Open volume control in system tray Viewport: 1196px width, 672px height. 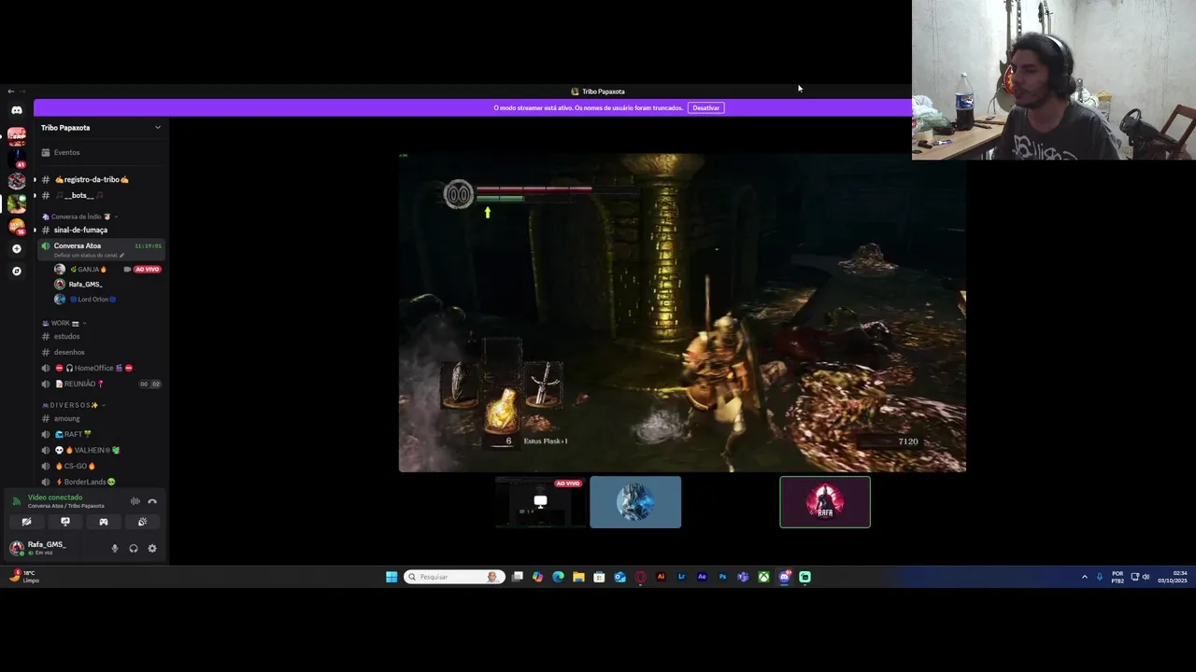pyautogui.click(x=1146, y=577)
